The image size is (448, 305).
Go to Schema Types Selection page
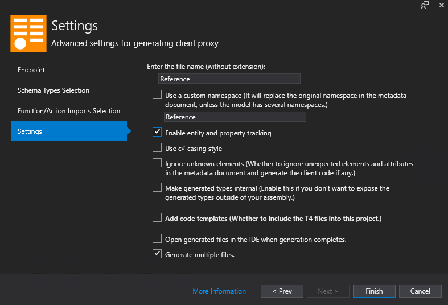(54, 90)
